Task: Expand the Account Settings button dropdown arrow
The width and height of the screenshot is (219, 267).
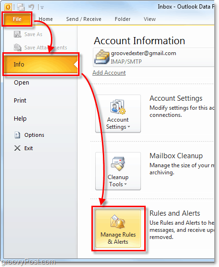Action: coord(129,127)
